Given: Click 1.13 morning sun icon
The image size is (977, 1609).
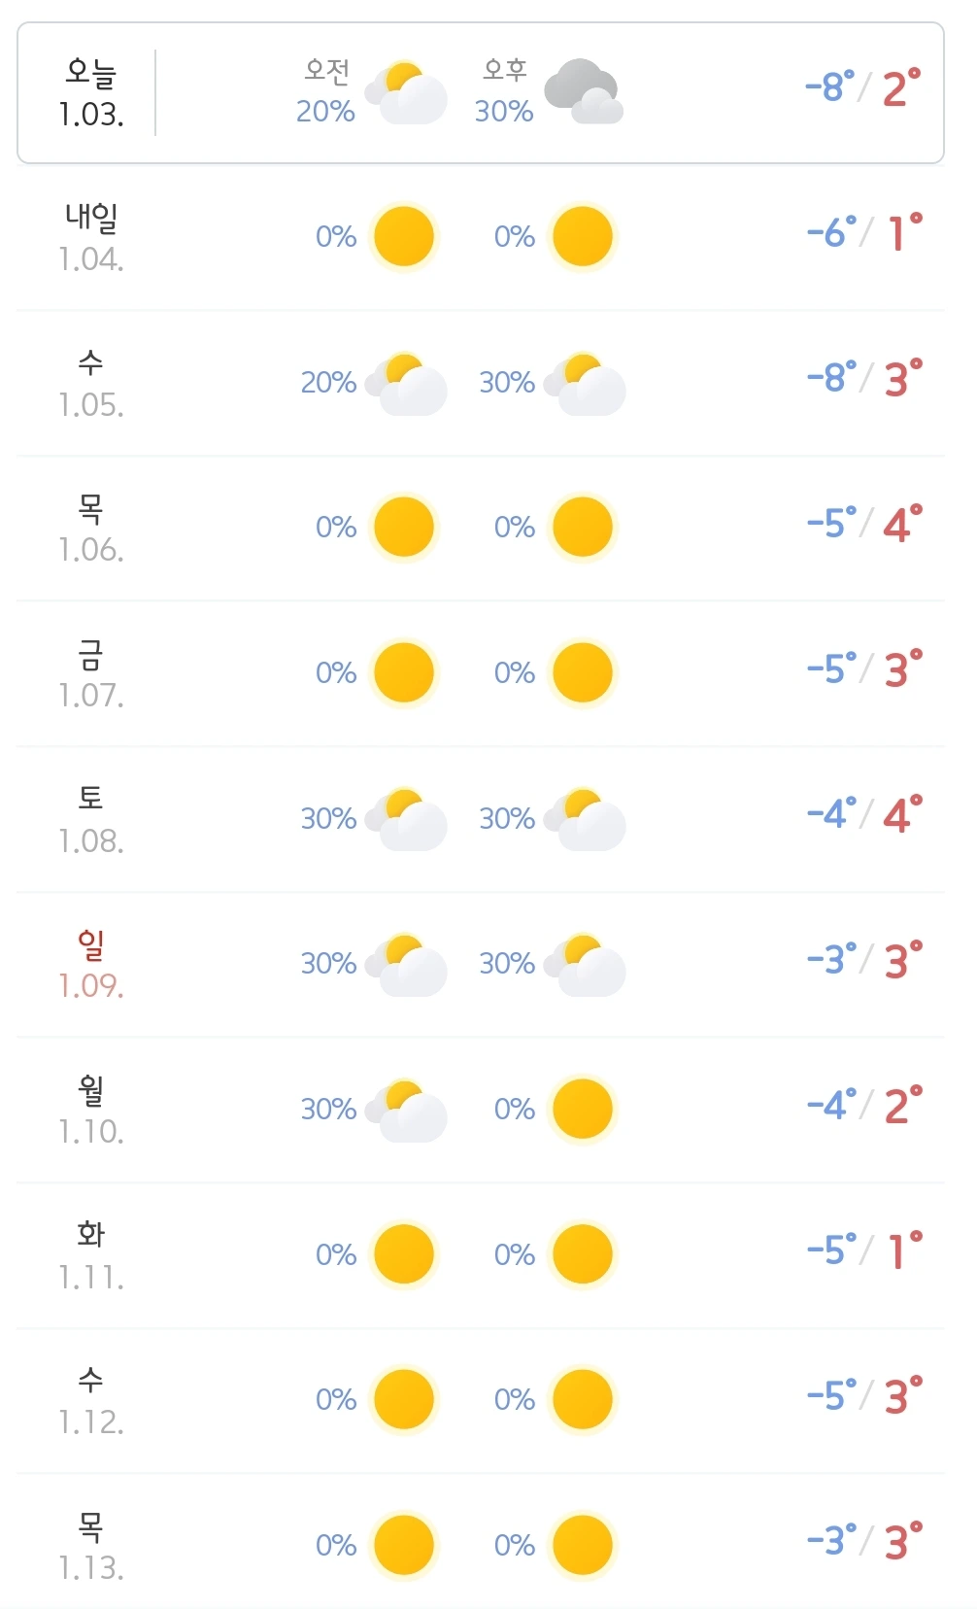Looking at the screenshot, I should (x=404, y=1544).
